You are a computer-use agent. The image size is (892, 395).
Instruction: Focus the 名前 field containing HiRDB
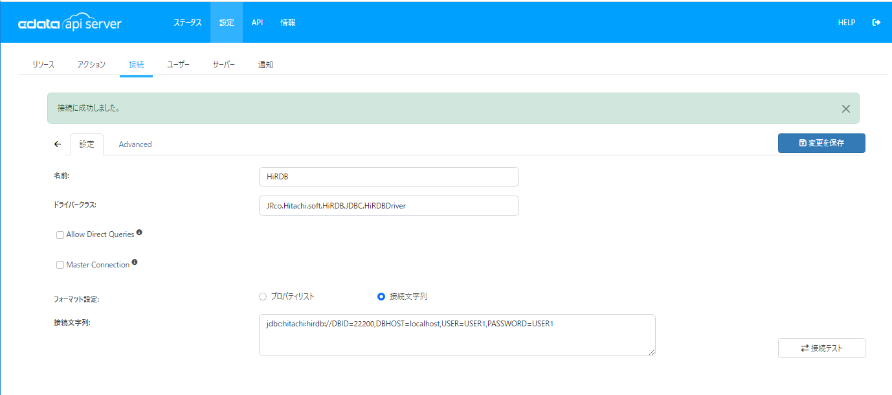(x=389, y=177)
